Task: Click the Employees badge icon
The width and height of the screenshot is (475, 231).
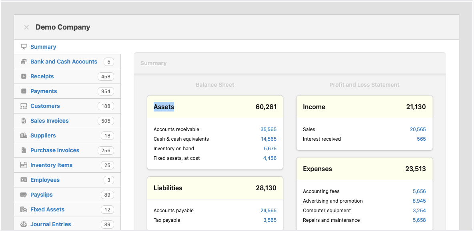Action: [24, 180]
